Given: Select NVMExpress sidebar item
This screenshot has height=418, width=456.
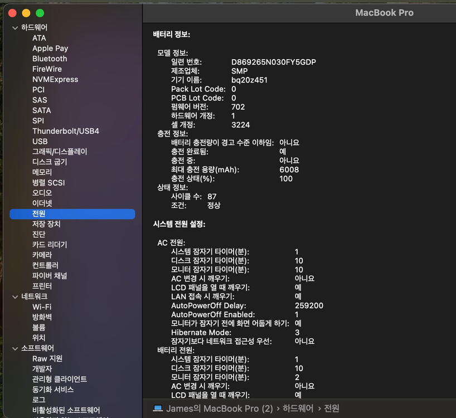Looking at the screenshot, I should tap(55, 79).
